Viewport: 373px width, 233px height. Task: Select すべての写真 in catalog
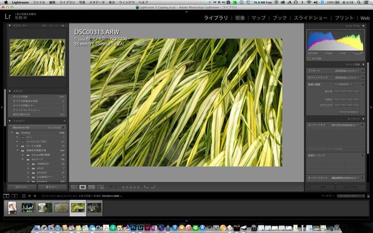(x=37, y=97)
